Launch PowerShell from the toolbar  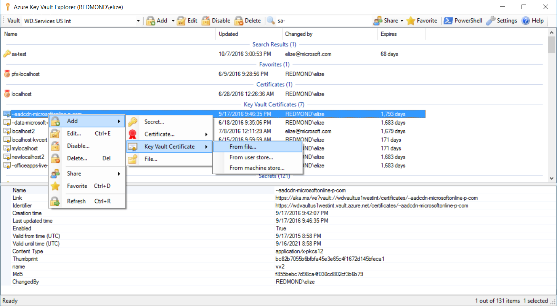tap(463, 21)
